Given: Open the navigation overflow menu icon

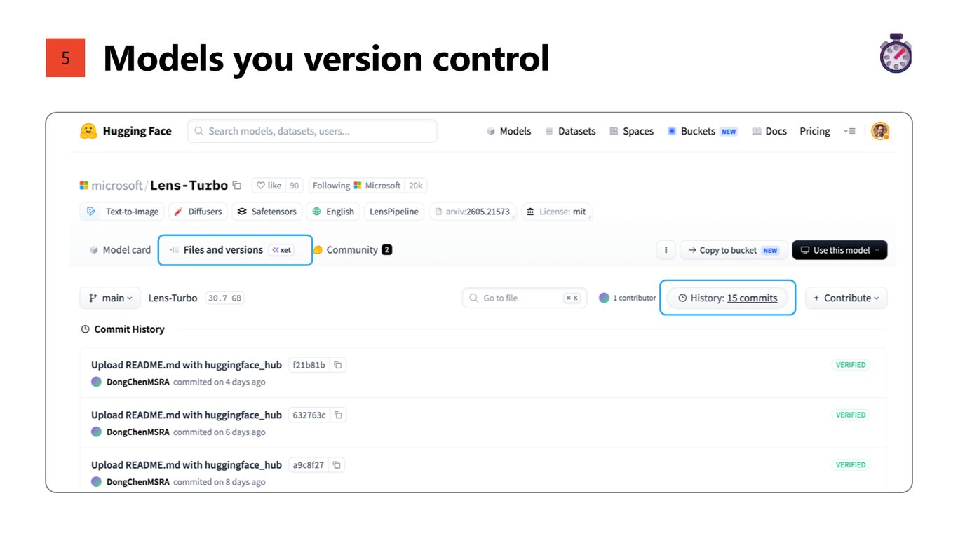Looking at the screenshot, I should [849, 131].
